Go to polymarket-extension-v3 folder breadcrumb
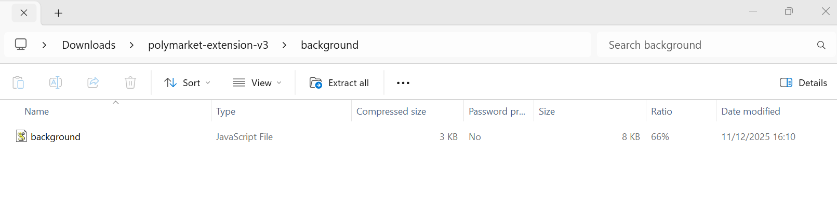Image resolution: width=837 pixels, height=209 pixels. pos(208,45)
